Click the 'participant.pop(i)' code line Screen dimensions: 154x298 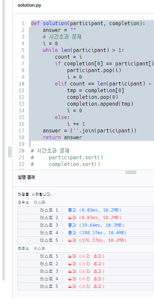pos(94,70)
